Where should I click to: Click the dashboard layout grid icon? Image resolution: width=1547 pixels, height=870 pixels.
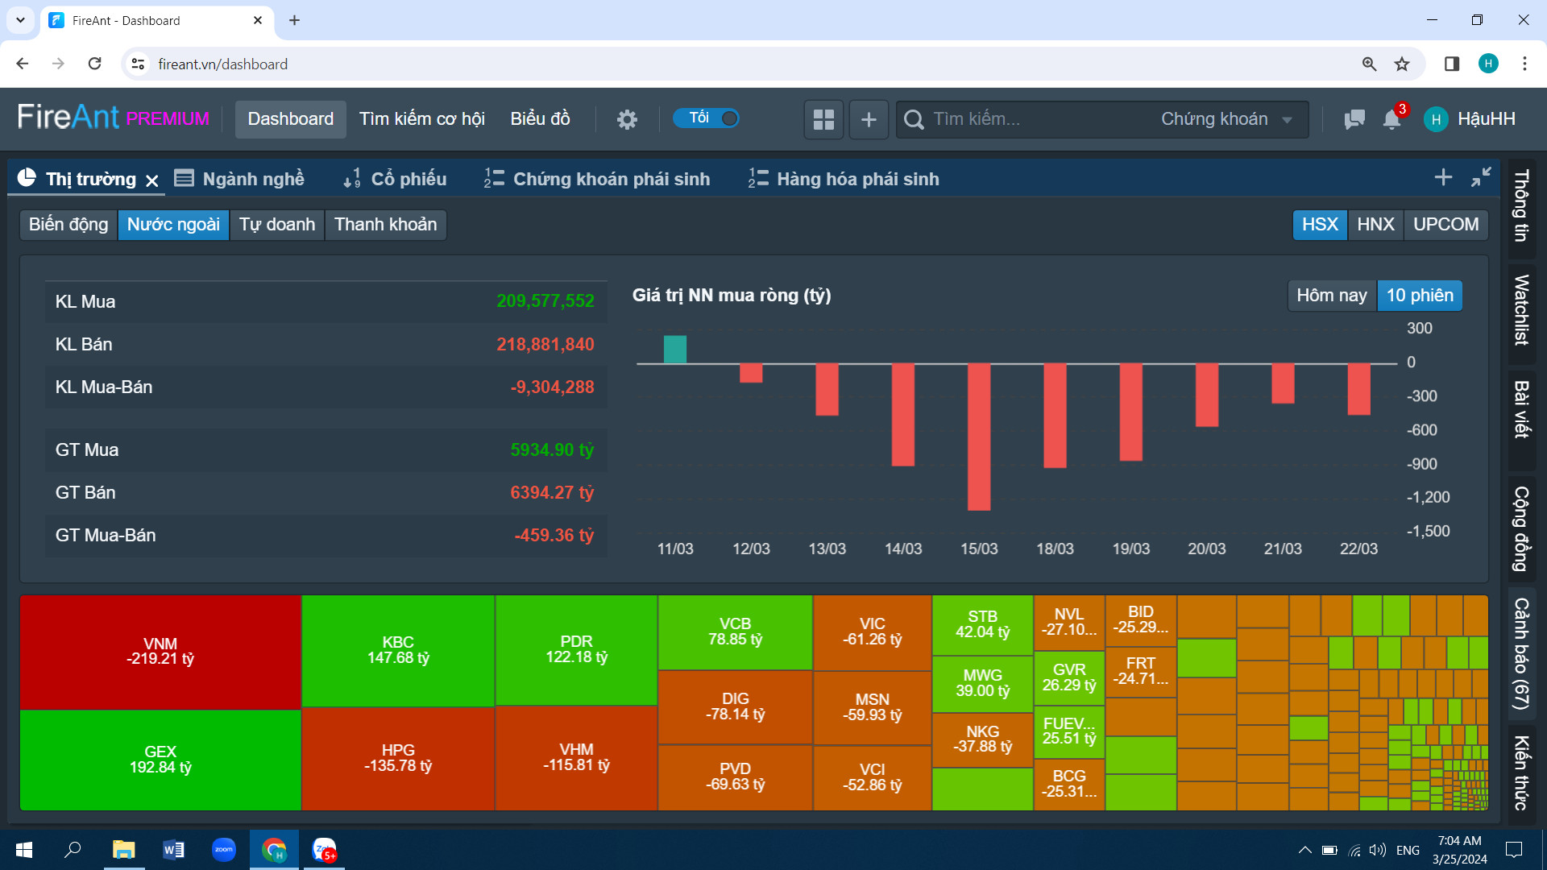tap(823, 119)
